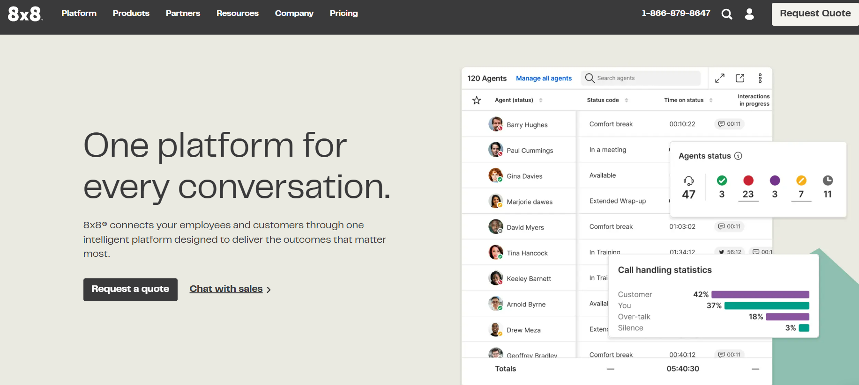This screenshot has width=859, height=385.
Task: Click Drew Meza avatar
Action: (x=496, y=329)
